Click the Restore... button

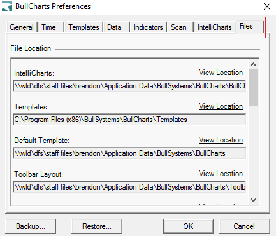[x=97, y=226]
